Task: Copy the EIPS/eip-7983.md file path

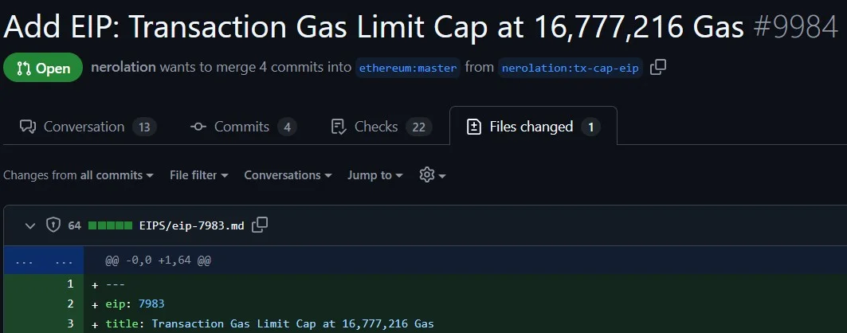Action: point(260,225)
